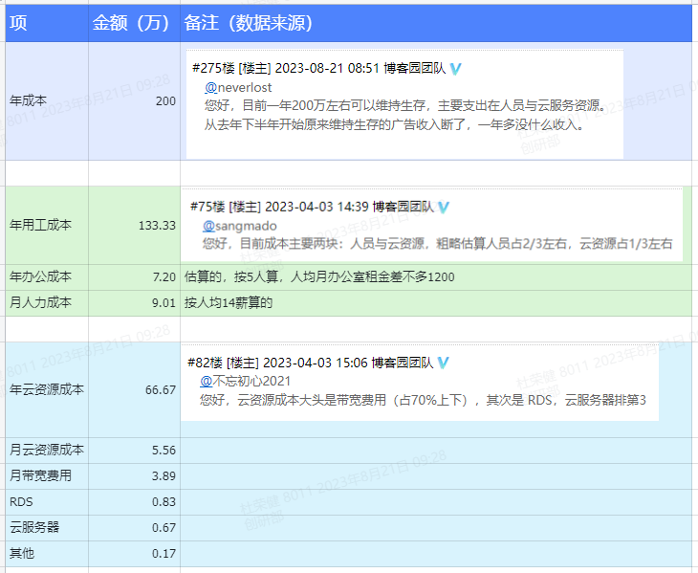Select the cell with value 0.83
The width and height of the screenshot is (698, 573).
(135, 502)
